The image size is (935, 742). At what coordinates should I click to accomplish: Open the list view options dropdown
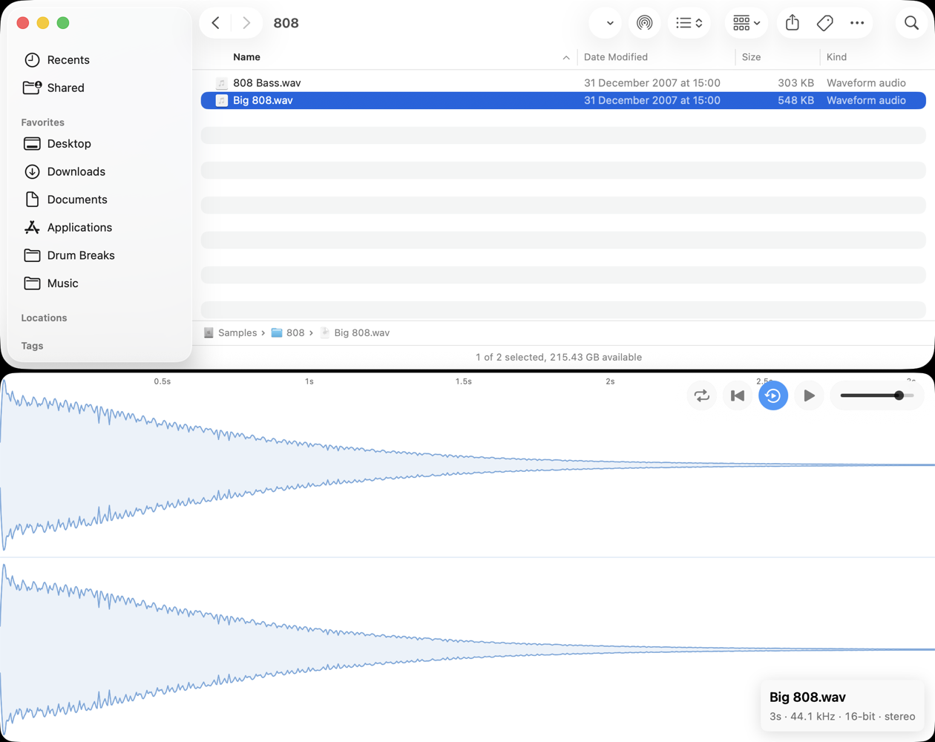click(689, 23)
